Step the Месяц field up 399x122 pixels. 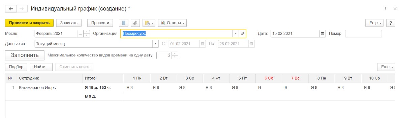pos(87,32)
